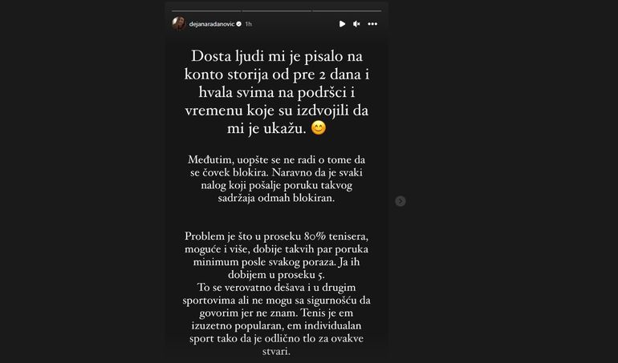Jump to the third story progress segment
The width and height of the screenshot is (618, 363).
point(347,10)
